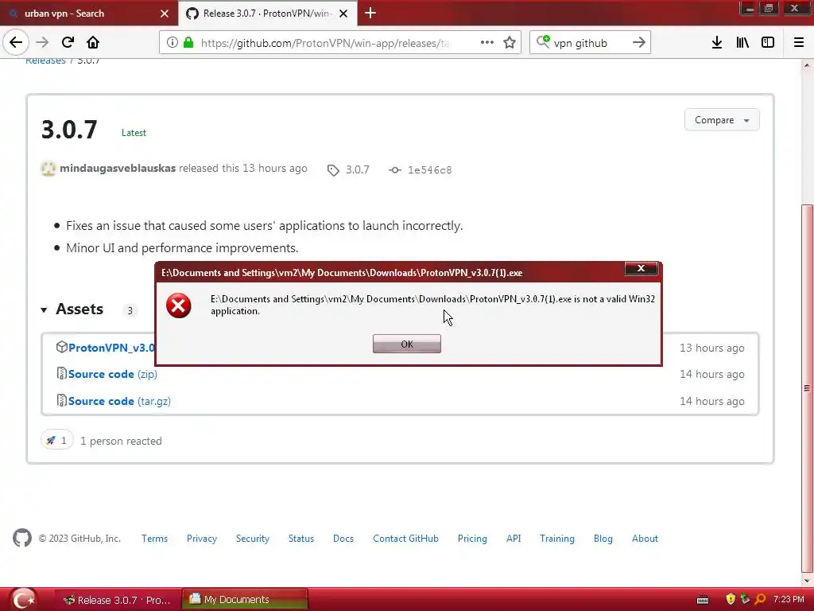Open the browser home page icon
814x611 pixels.
tap(93, 43)
